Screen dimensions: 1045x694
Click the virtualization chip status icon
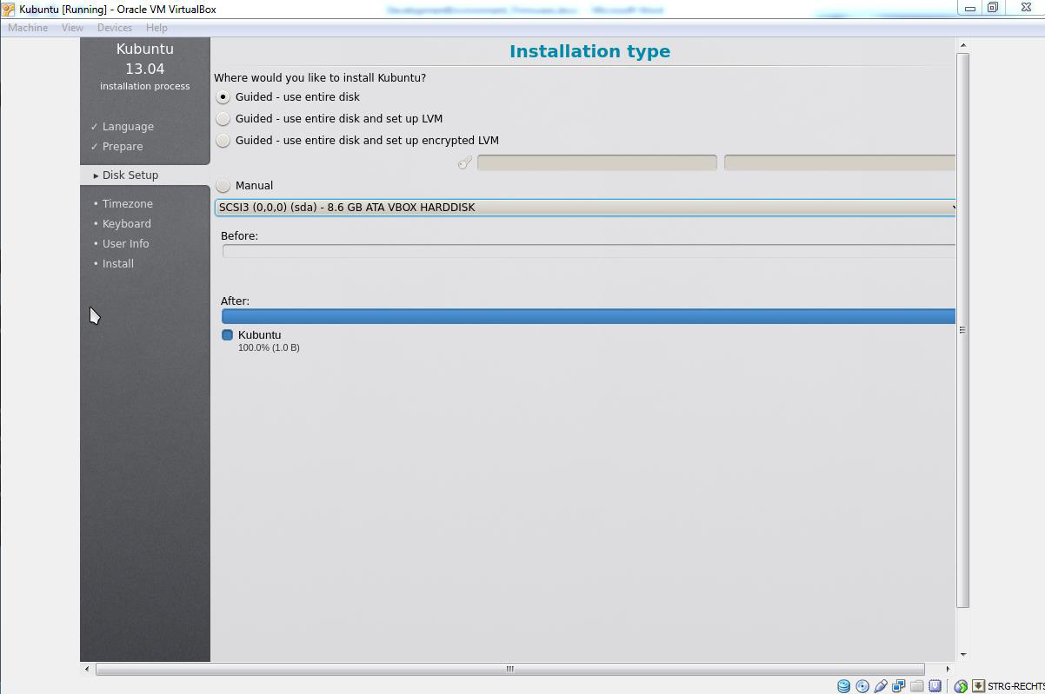point(935,686)
